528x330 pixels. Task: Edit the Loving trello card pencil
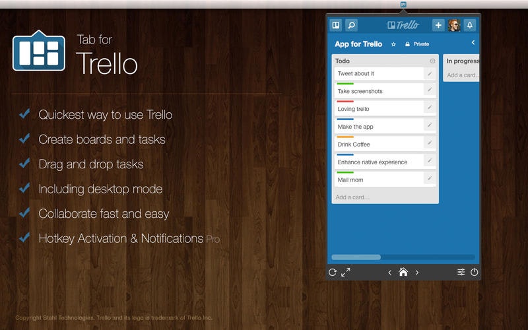[x=430, y=108]
